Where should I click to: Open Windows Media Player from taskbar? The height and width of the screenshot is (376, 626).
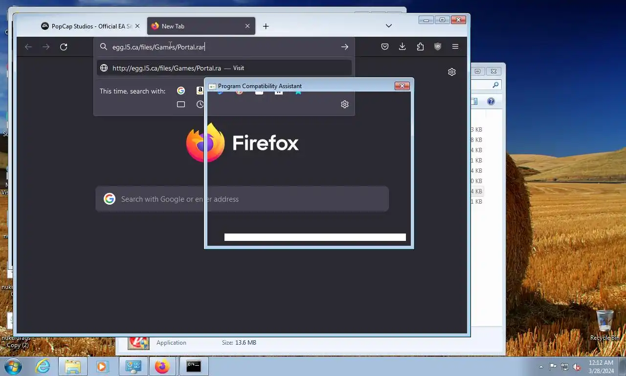click(x=102, y=366)
